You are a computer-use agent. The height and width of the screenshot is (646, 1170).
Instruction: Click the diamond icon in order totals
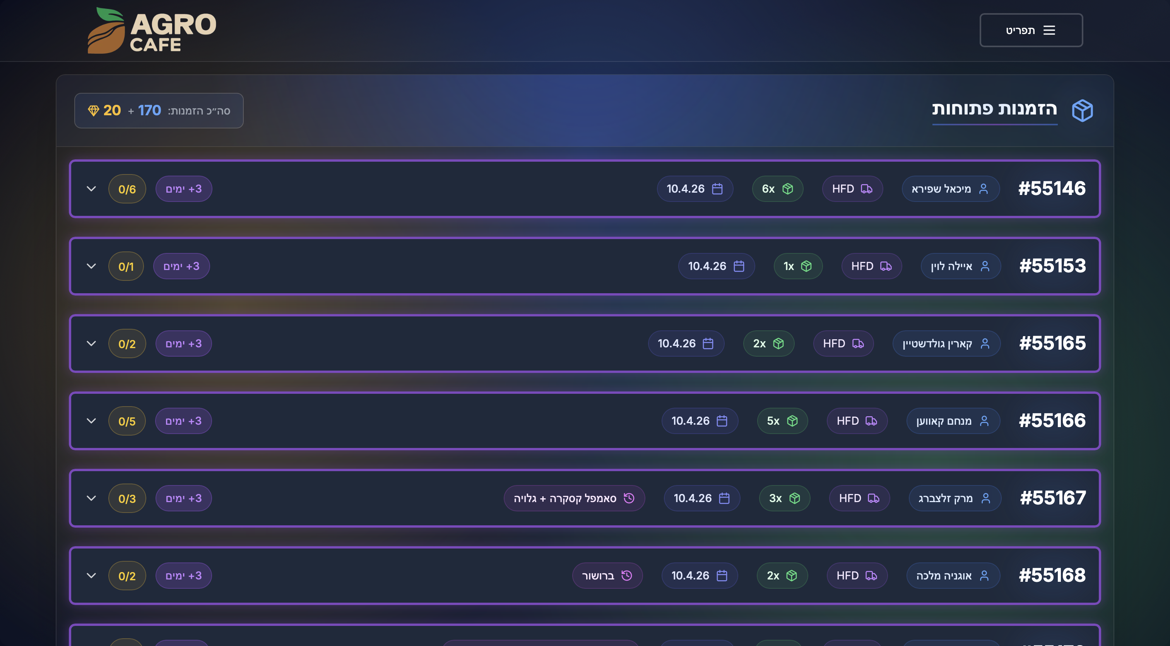(x=94, y=110)
